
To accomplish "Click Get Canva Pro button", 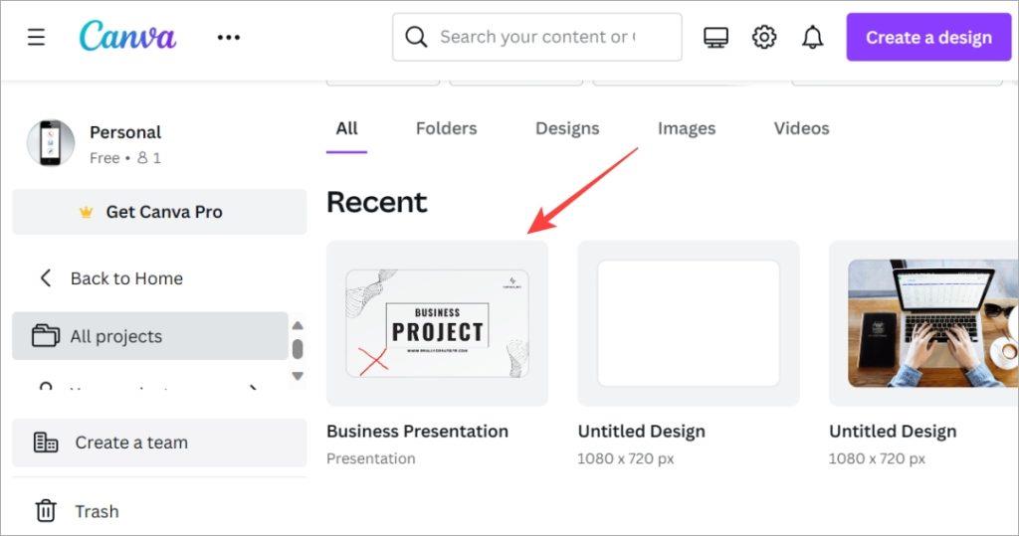I will tap(159, 212).
